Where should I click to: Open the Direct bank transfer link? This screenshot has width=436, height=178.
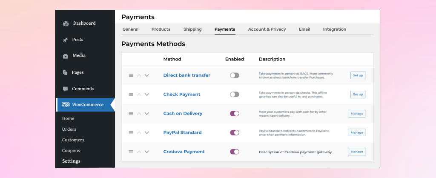[x=186, y=75]
